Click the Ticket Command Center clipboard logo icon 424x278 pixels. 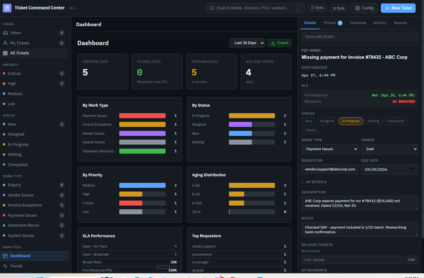click(7, 8)
